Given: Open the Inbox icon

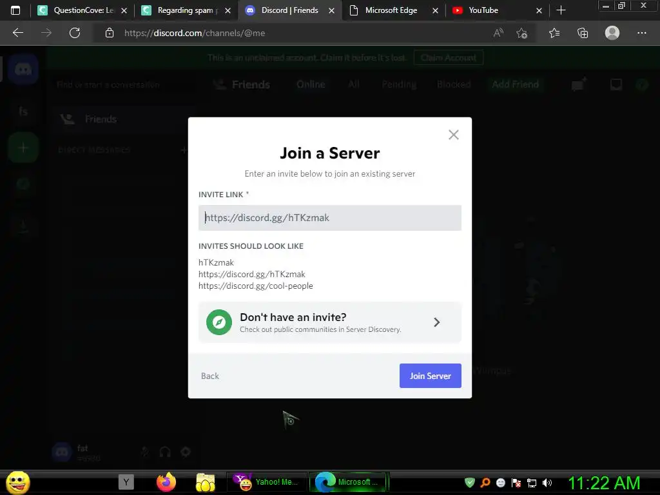Looking at the screenshot, I should tap(616, 84).
